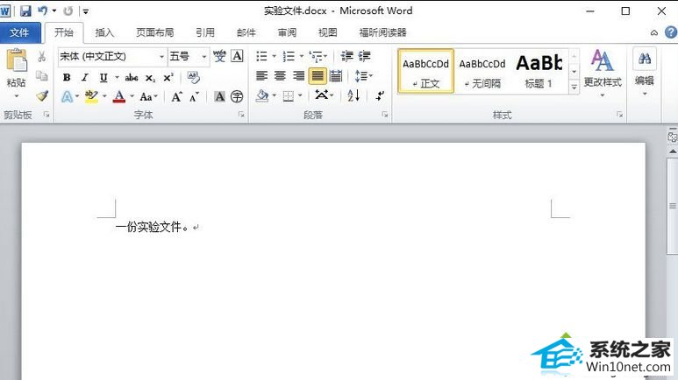Screen dimensions: 678x380
Task: Open the underline style dropdown arrow
Action: tap(117, 78)
